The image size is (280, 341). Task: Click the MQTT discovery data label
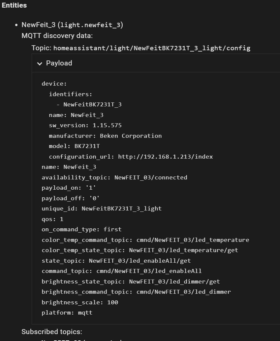pyautogui.click(x=57, y=36)
